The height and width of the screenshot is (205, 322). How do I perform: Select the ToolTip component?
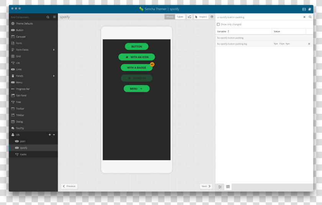(x=33, y=128)
